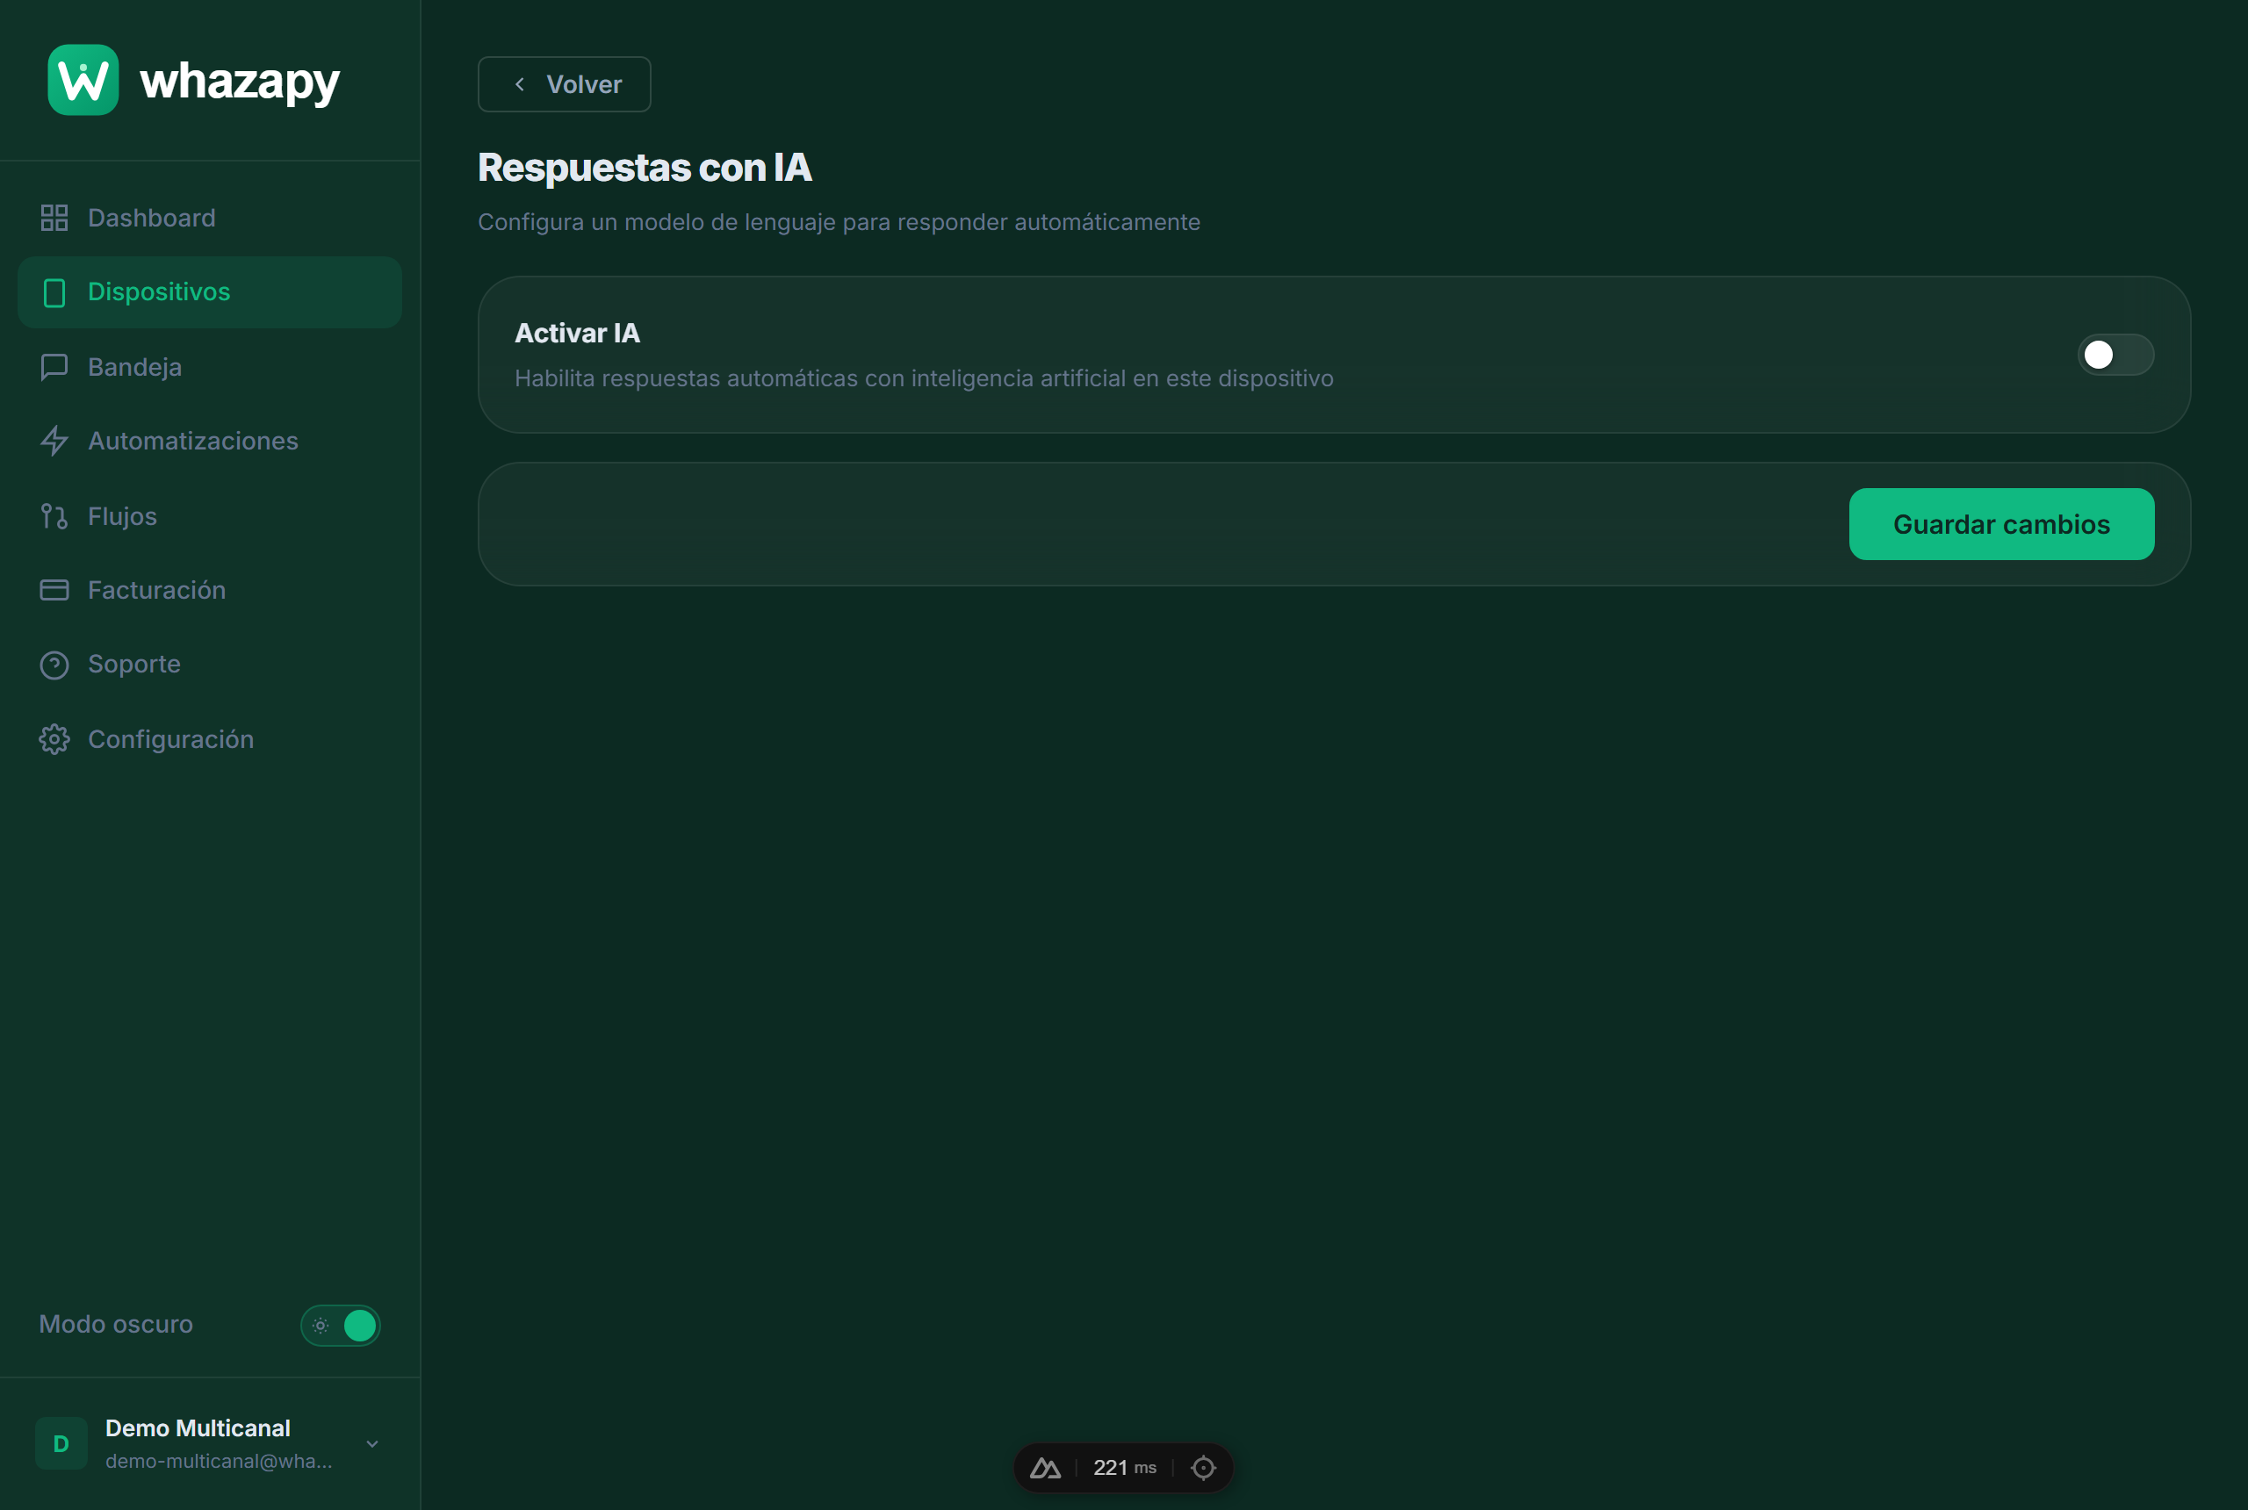Screen dimensions: 2248x1510
Task: Click the Bandeja chat bubble icon
Action: (54, 367)
